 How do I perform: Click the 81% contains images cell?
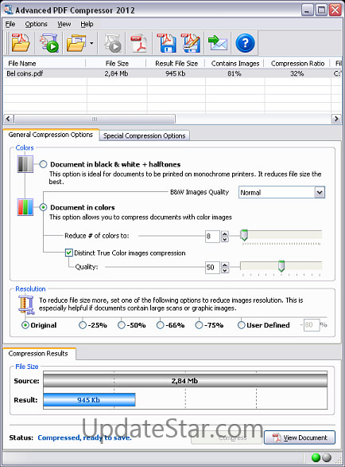pyautogui.click(x=235, y=73)
